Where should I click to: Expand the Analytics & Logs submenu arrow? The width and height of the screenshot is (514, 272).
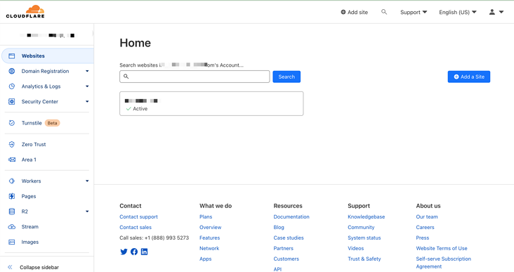coord(87,86)
